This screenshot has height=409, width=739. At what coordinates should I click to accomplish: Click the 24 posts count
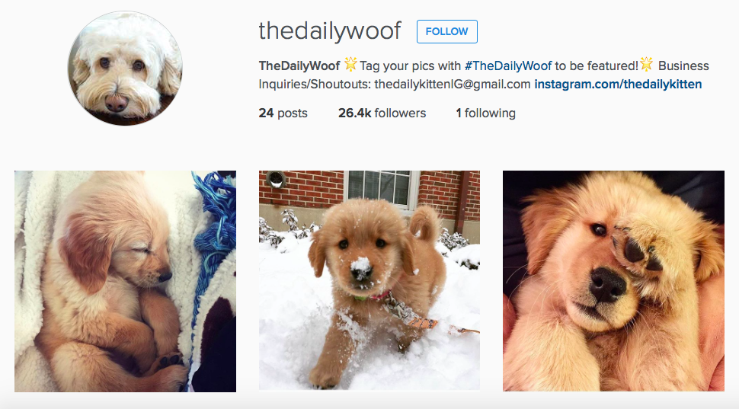tap(283, 113)
